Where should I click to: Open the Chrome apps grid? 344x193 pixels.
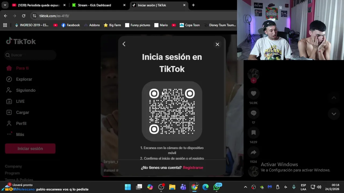[5, 25]
